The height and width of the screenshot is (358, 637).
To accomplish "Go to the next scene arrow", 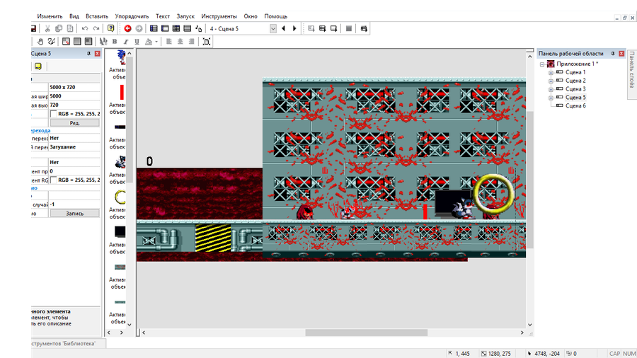I will pyautogui.click(x=294, y=28).
